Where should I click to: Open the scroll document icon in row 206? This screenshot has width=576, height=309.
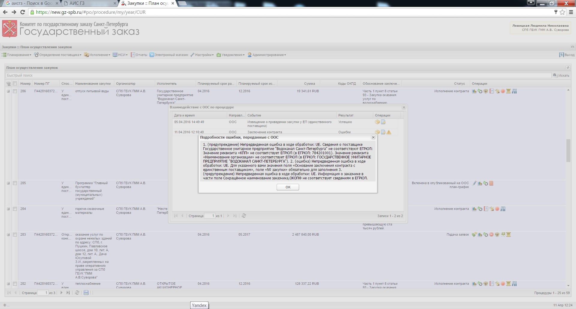508,91
